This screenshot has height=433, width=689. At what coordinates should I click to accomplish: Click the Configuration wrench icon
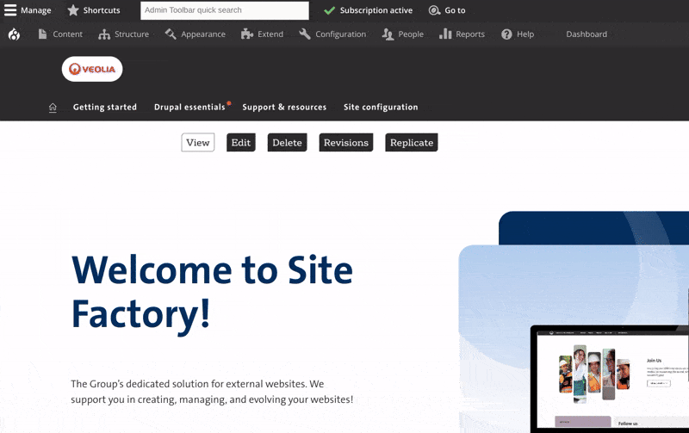(x=305, y=34)
